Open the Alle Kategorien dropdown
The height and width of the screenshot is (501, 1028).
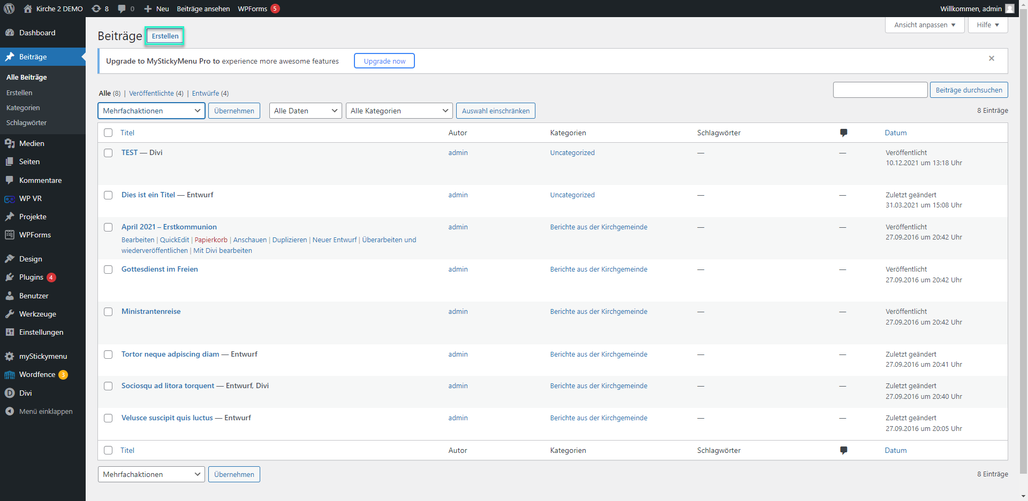399,111
